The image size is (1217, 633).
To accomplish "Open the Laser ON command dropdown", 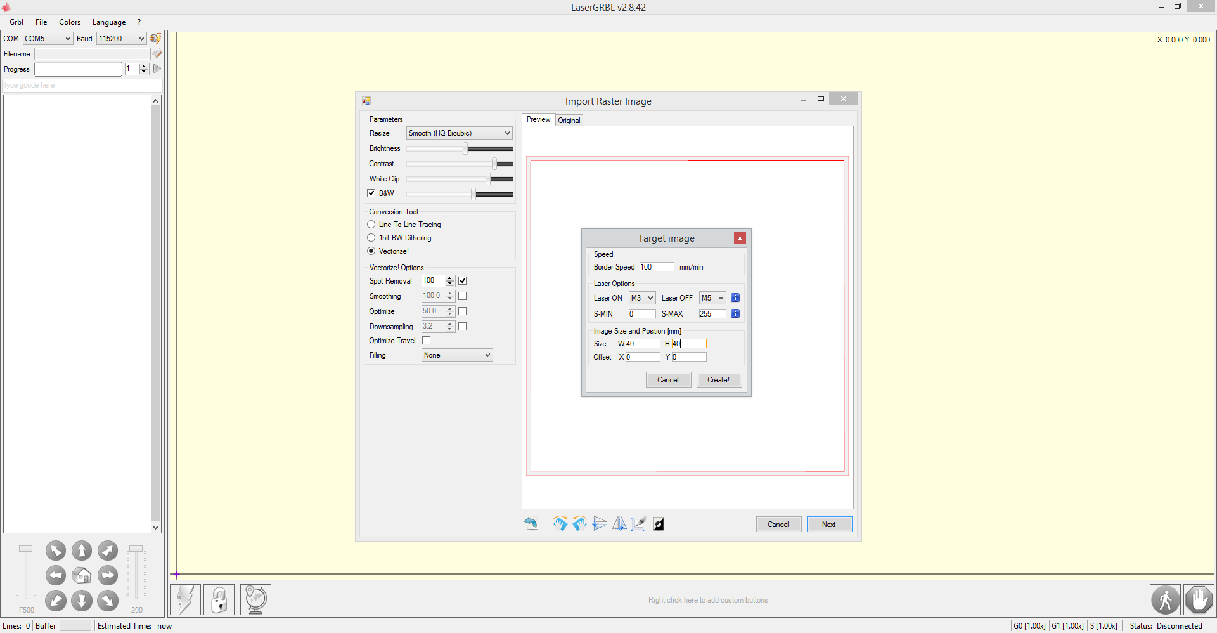I will (x=642, y=298).
